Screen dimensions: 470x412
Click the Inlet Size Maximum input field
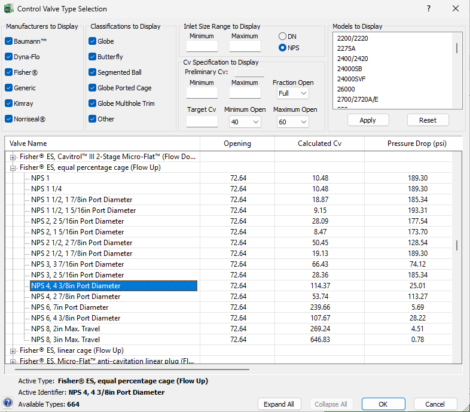(x=245, y=46)
